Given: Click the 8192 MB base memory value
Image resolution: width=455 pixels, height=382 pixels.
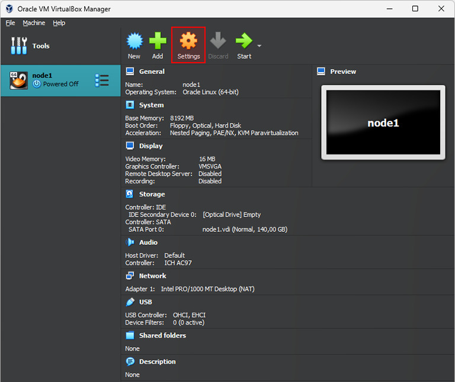Looking at the screenshot, I should (x=182, y=118).
